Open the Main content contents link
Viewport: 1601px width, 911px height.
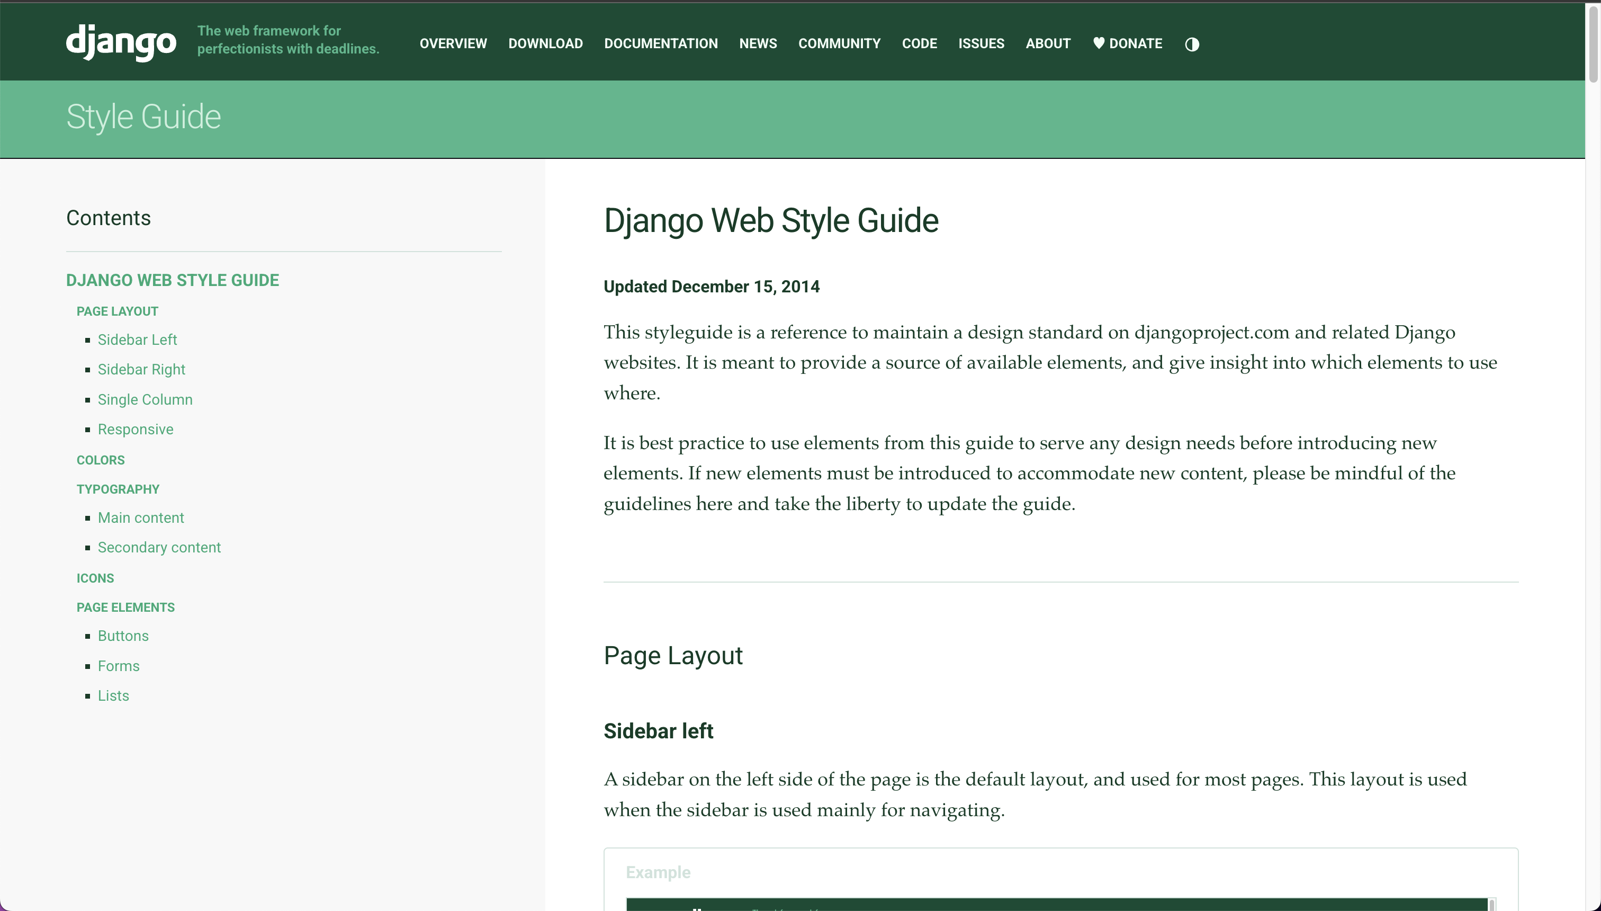[x=141, y=518]
